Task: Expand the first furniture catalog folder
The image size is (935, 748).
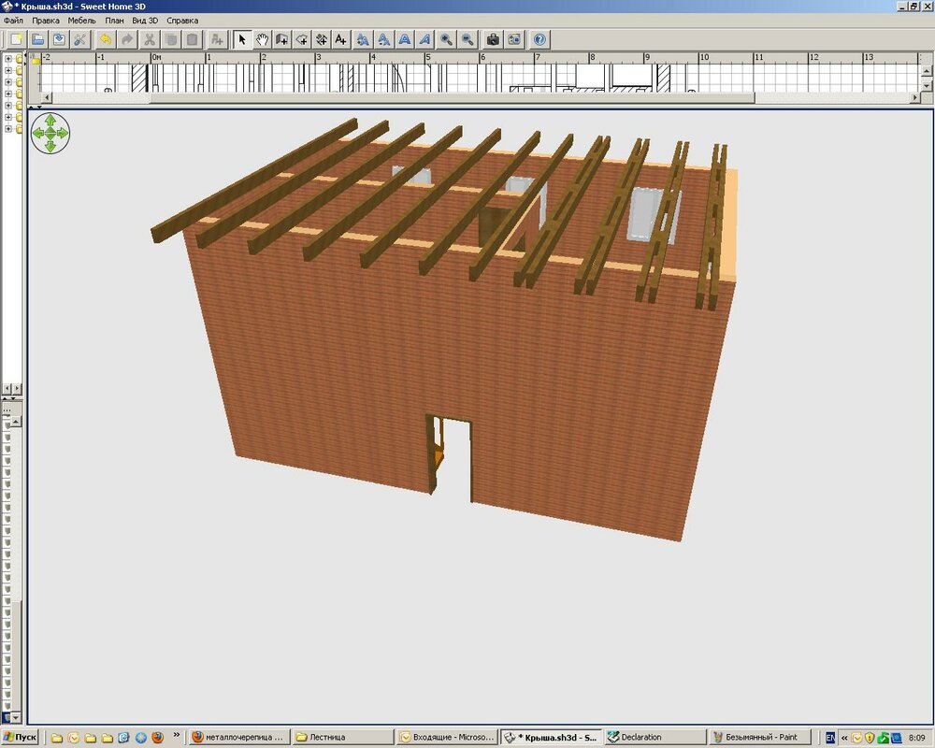Action: tap(8, 59)
